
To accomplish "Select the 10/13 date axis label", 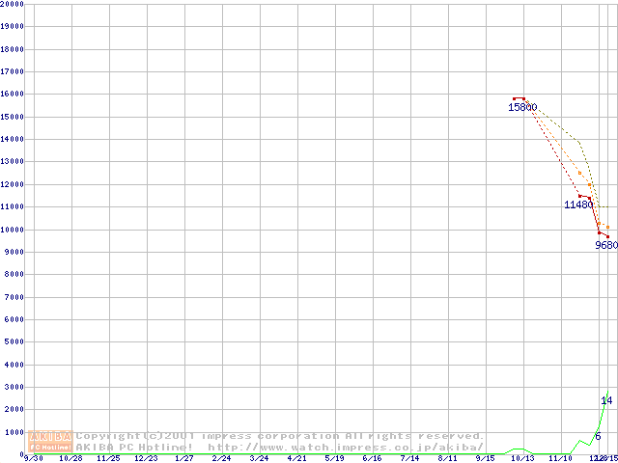I will [x=522, y=458].
